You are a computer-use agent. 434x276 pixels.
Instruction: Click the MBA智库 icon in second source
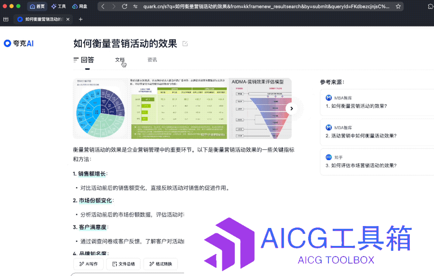click(328, 128)
